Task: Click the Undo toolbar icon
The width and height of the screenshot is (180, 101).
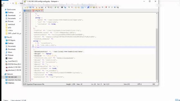Action: coord(55,7)
